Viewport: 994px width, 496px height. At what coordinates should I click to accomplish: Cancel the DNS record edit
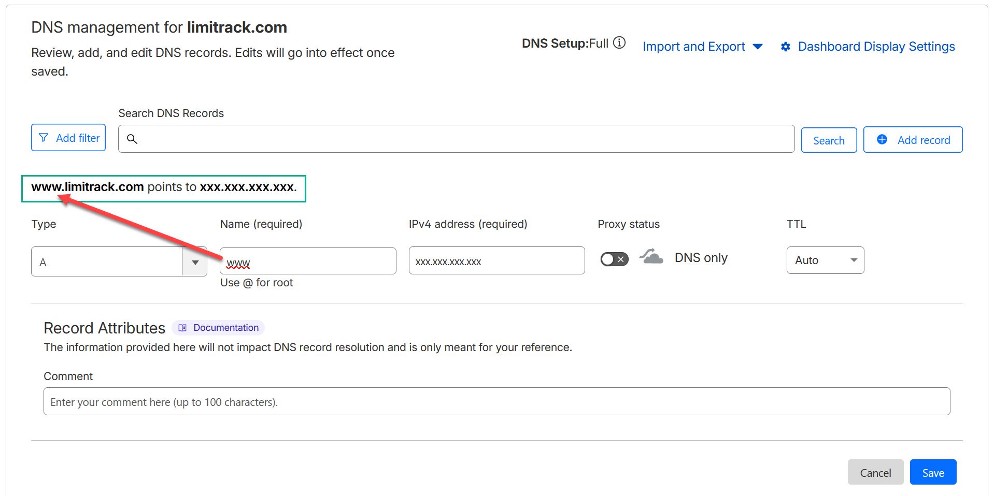[875, 472]
